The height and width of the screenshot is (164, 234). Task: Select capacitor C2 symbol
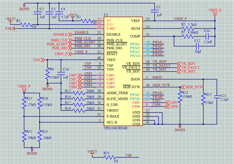click(38, 13)
